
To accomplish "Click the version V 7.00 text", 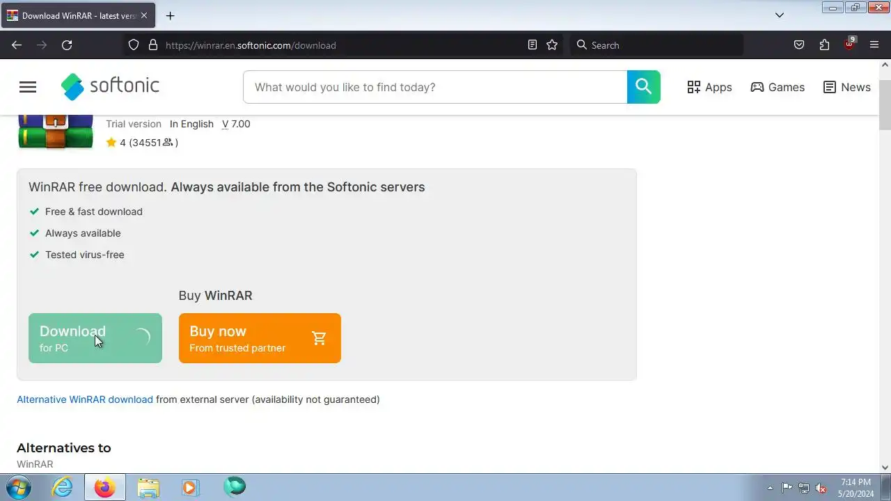I will (236, 124).
